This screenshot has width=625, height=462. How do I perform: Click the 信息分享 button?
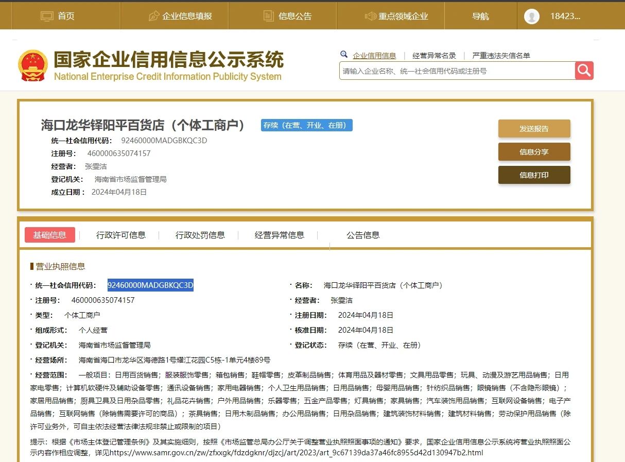tap(534, 152)
